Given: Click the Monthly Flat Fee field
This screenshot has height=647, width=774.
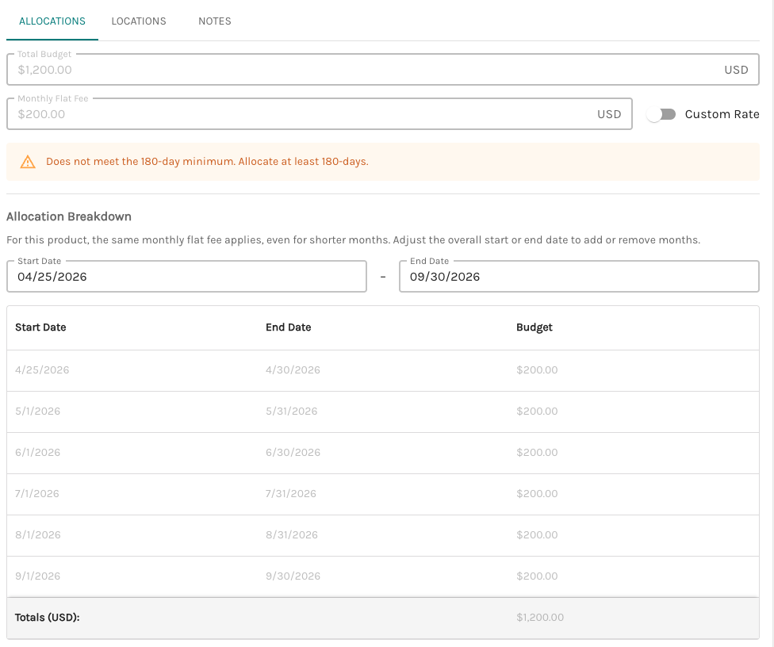Looking at the screenshot, I should point(301,114).
